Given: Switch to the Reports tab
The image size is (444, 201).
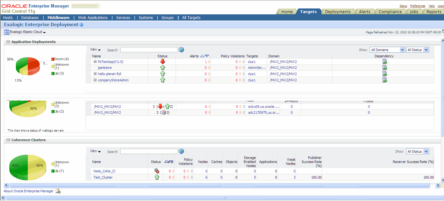Looking at the screenshot, I should [x=434, y=12].
